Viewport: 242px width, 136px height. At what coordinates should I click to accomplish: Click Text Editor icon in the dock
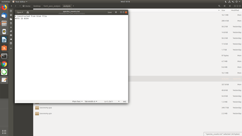click(4, 80)
